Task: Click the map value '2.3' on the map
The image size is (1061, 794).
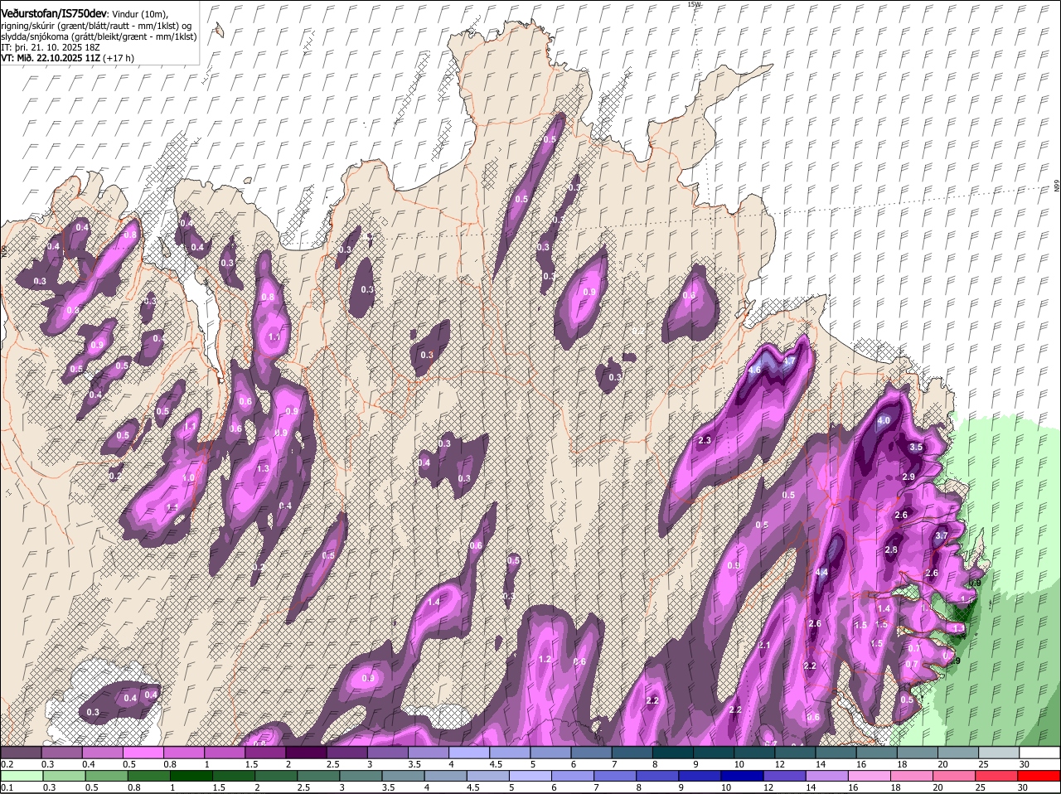Action: tap(705, 440)
